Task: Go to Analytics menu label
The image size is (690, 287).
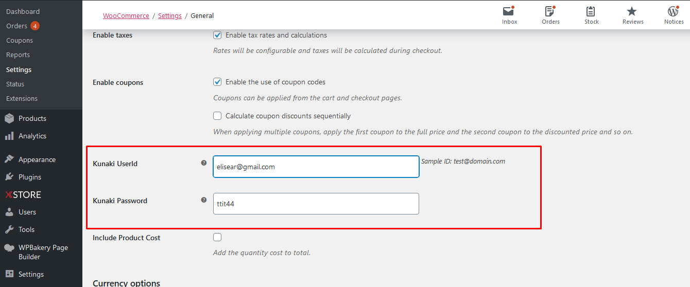Action: (32, 136)
